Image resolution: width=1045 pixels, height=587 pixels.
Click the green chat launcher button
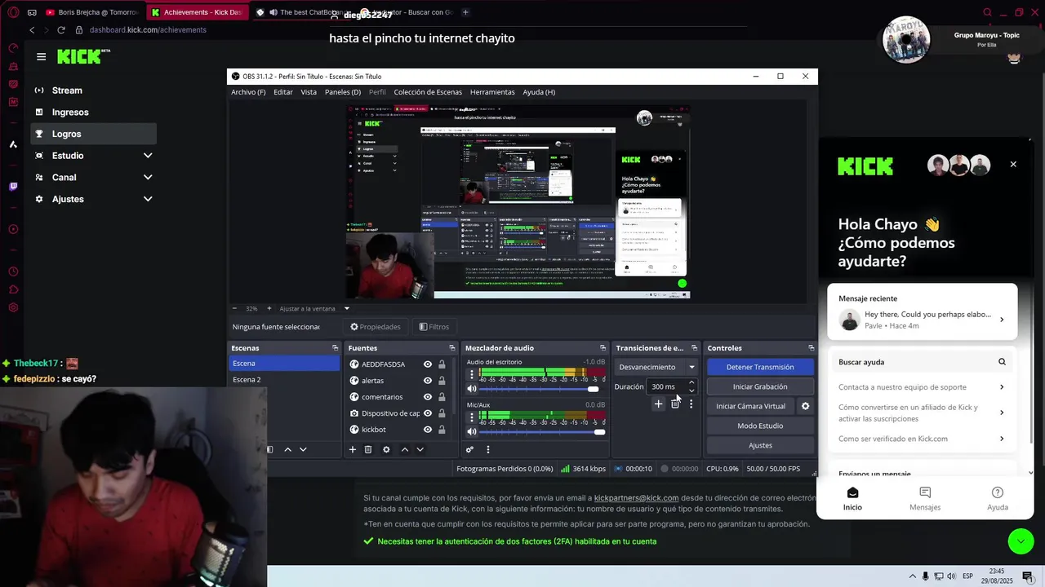[1021, 541]
